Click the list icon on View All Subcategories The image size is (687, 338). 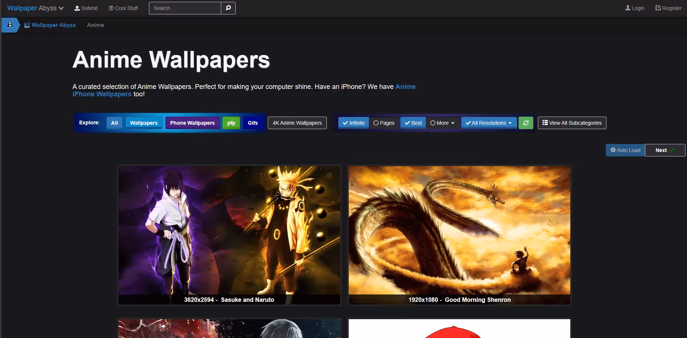(x=545, y=123)
